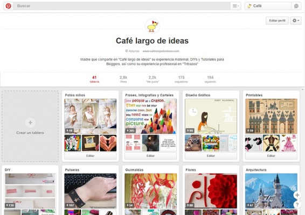Open the Arquitectura castle cover image
The width and height of the screenshot is (305, 215).
pyautogui.click(x=271, y=191)
